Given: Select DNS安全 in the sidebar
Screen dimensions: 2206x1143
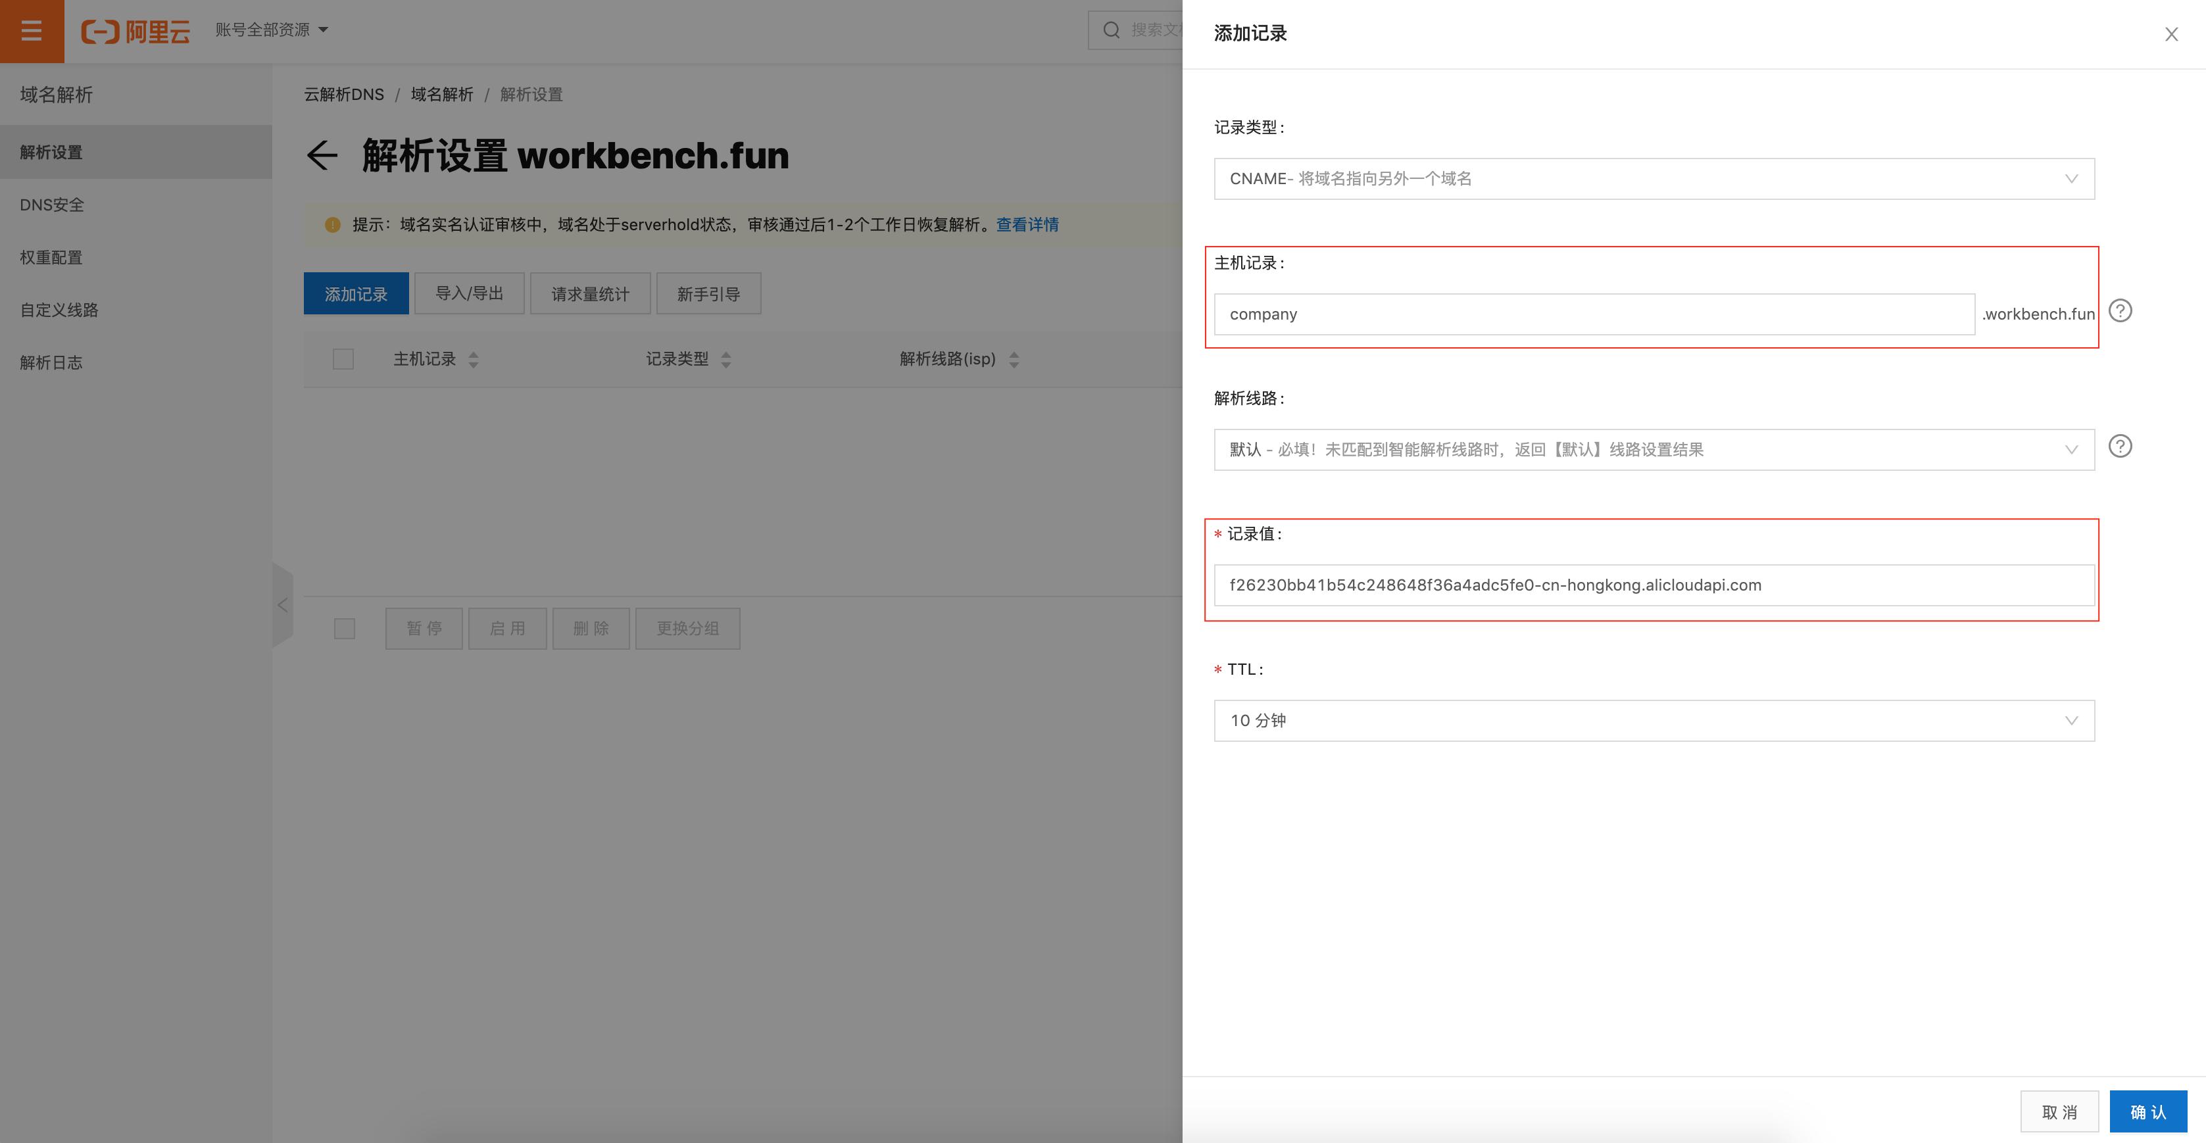Looking at the screenshot, I should click(52, 205).
